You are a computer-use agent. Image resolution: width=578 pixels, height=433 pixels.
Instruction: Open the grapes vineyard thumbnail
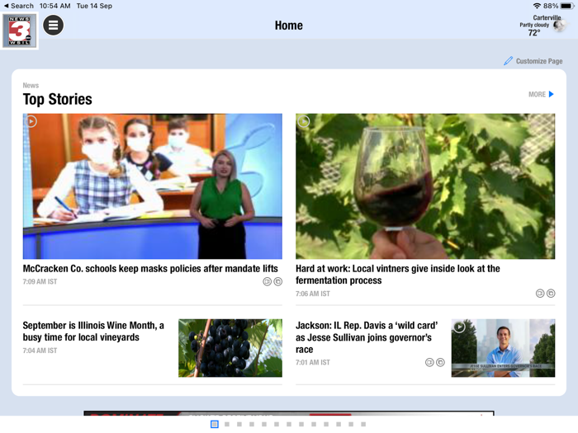point(230,348)
